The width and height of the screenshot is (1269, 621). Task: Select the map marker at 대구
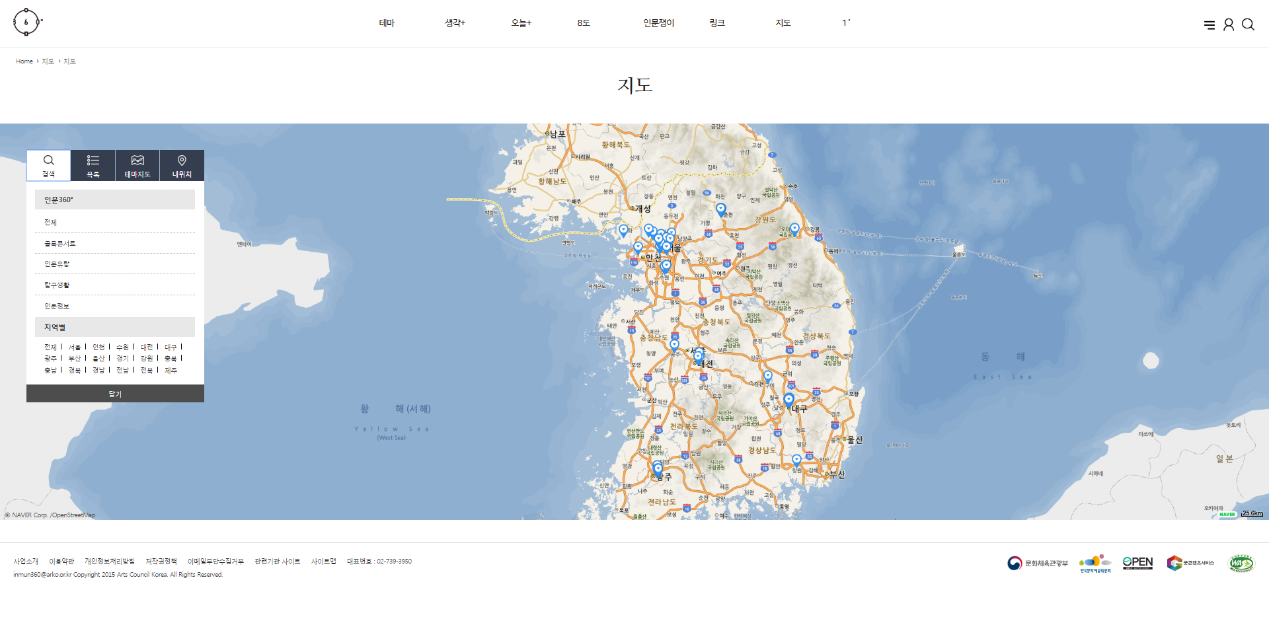788,400
